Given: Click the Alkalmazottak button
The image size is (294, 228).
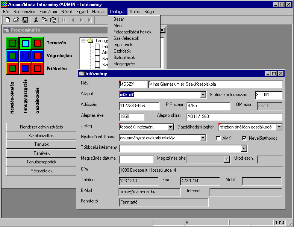Looking at the screenshot, I should pos(41,136).
